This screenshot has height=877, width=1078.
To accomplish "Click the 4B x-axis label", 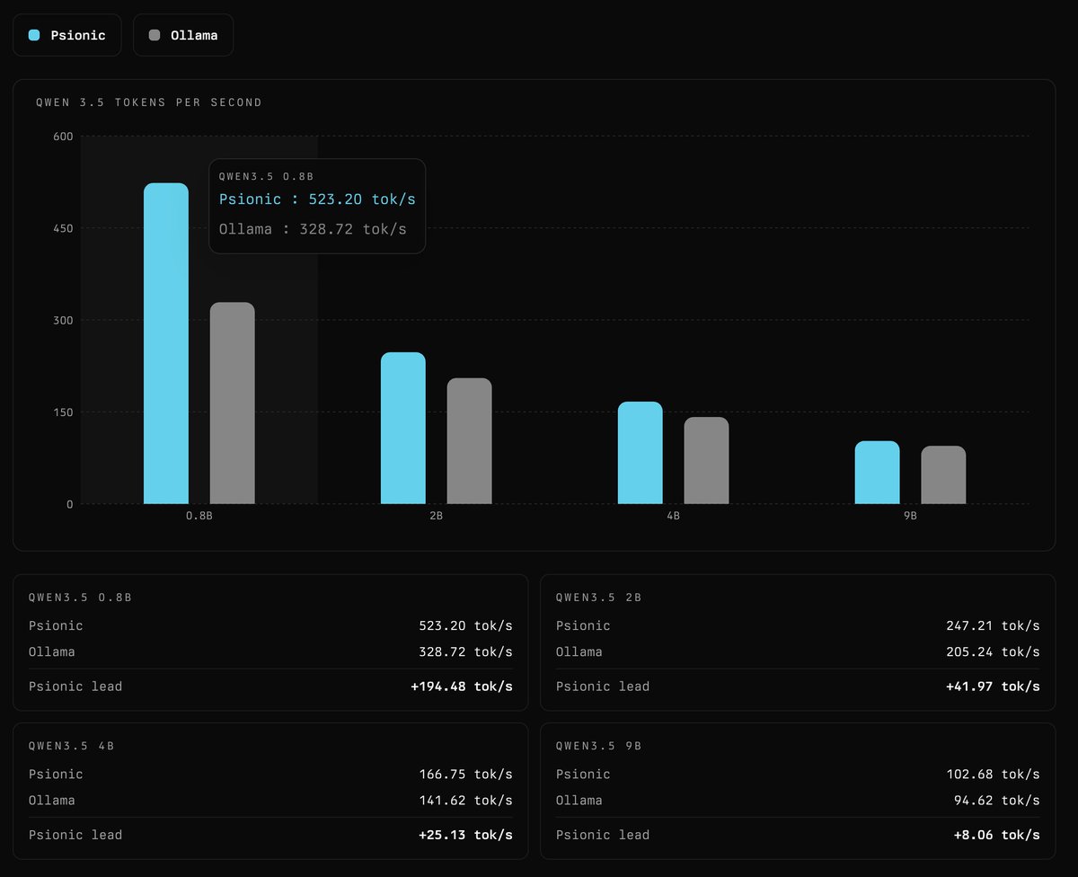I will 674,518.
